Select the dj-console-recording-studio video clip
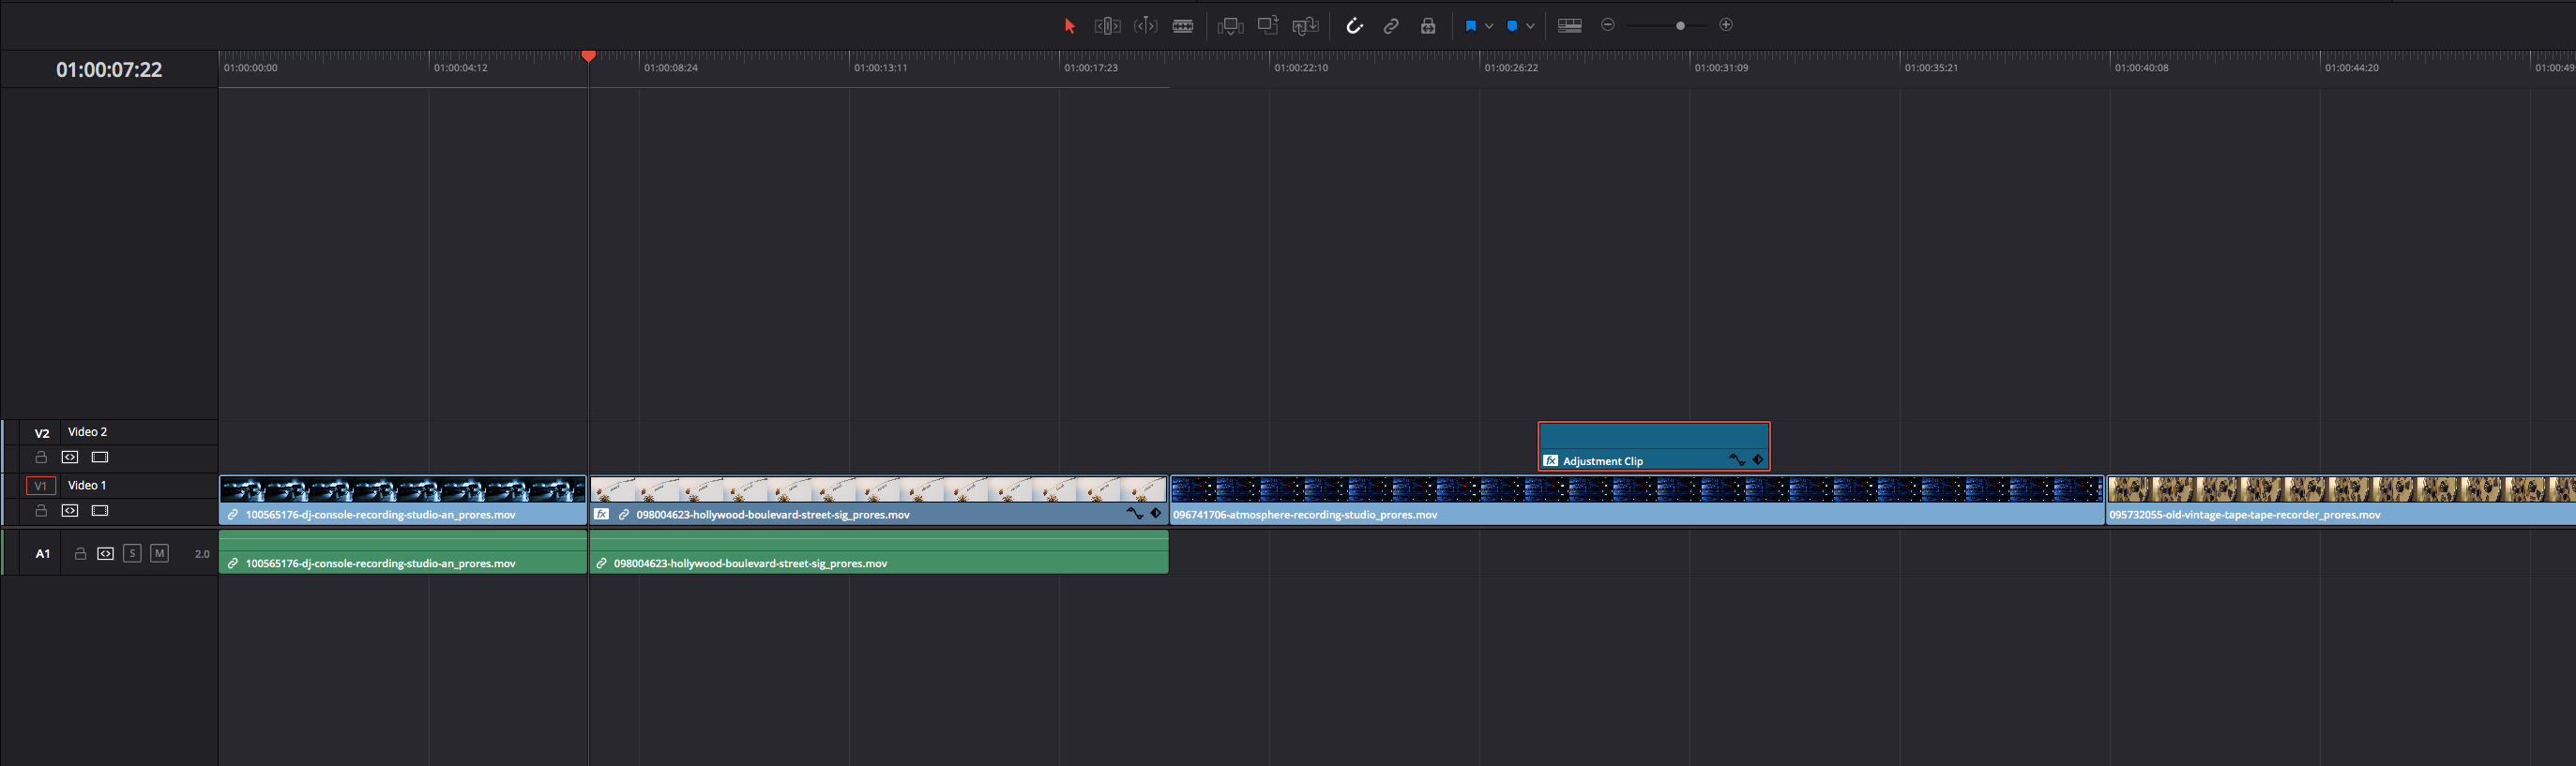Screen dimensions: 2576x766 (x=402, y=500)
